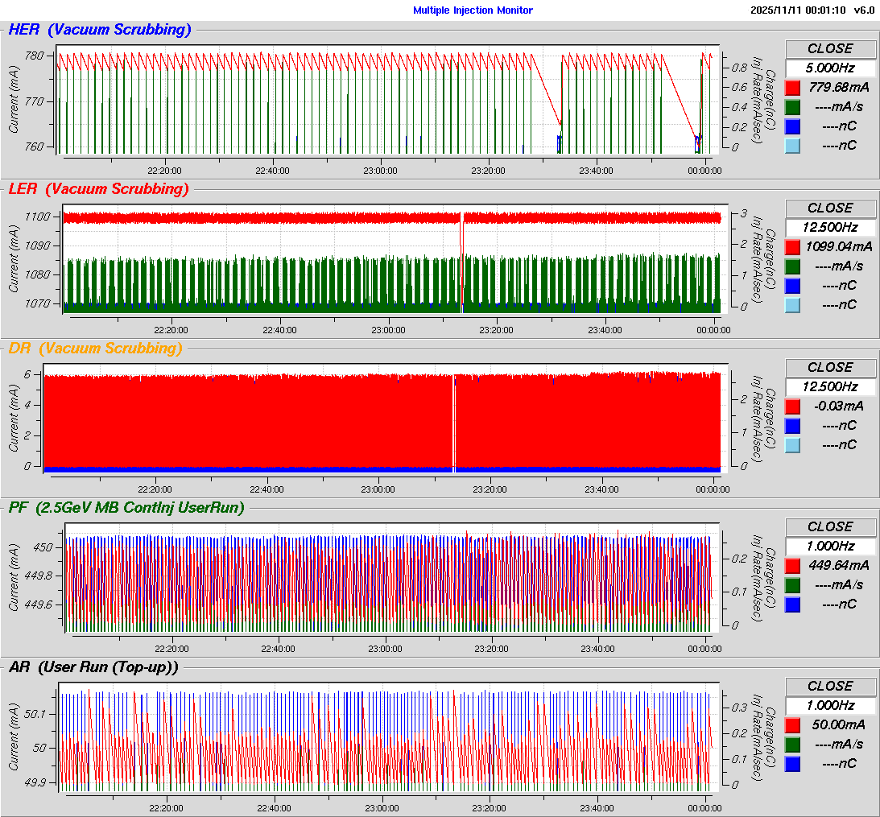The image size is (880, 817).
Task: Click the AR (User Run (Top-up)) title
Action: pos(93,667)
